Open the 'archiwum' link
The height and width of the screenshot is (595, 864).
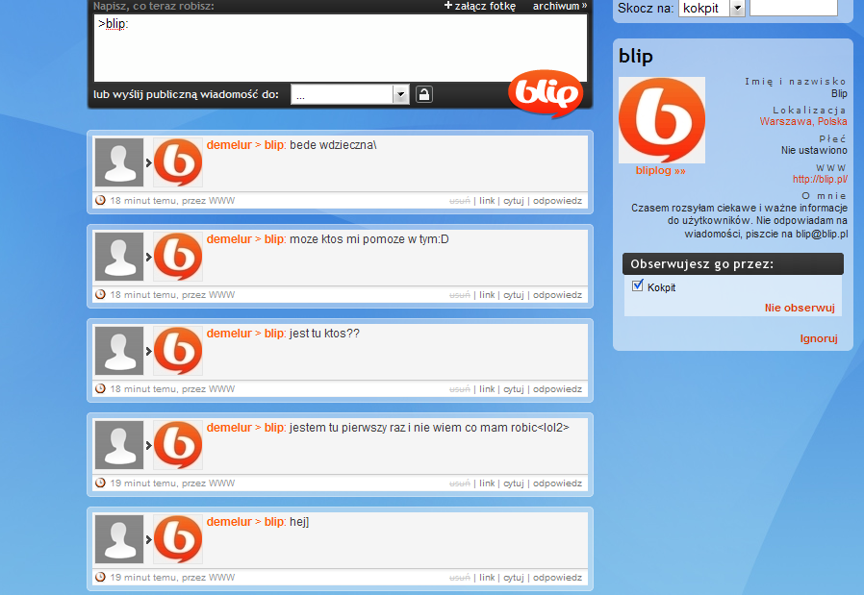click(x=560, y=6)
